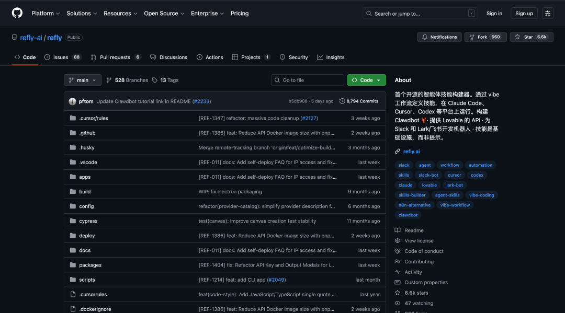Screen dimensions: 565x313
Task: Open the green Code dropdown button
Action: pos(366,80)
